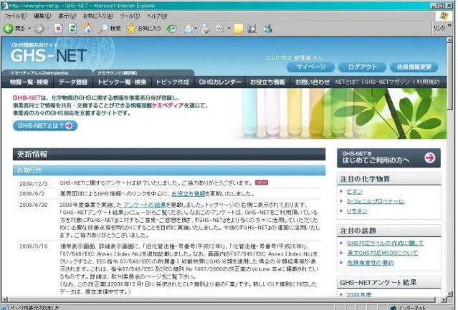This screenshot has width=458, height=310.
Task: Click the Print icon
Action: click(x=205, y=29)
